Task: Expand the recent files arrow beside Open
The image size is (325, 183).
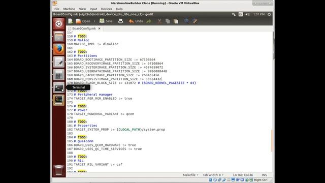Action: (94, 21)
